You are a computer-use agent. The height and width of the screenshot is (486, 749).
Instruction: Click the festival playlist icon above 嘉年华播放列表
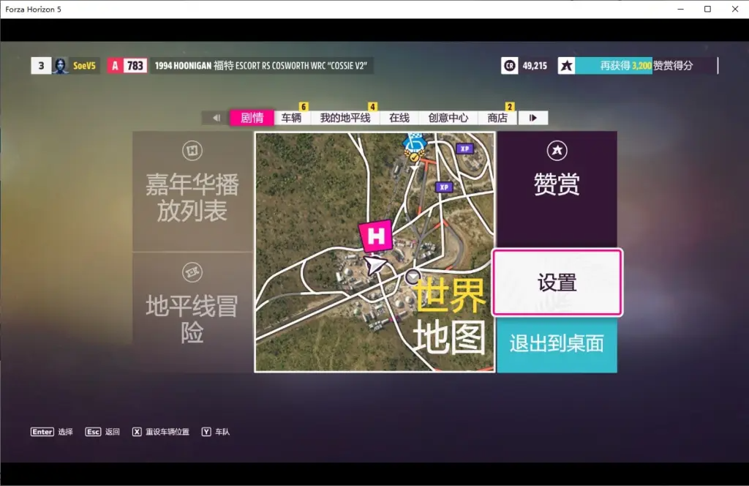point(192,151)
